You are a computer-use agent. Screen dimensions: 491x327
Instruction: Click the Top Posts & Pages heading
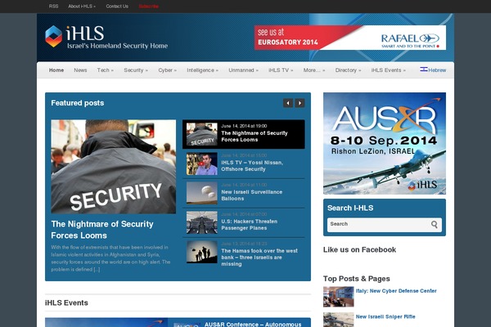356,279
